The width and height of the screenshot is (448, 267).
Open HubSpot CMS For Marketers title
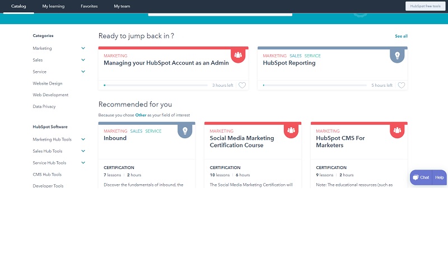click(x=340, y=142)
